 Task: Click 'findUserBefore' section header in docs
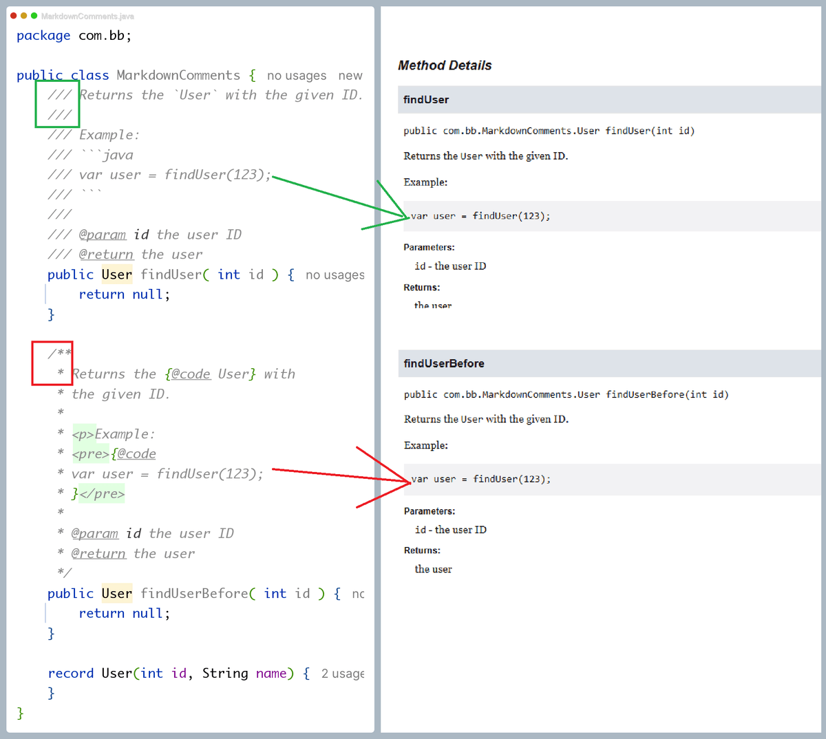pyautogui.click(x=609, y=363)
